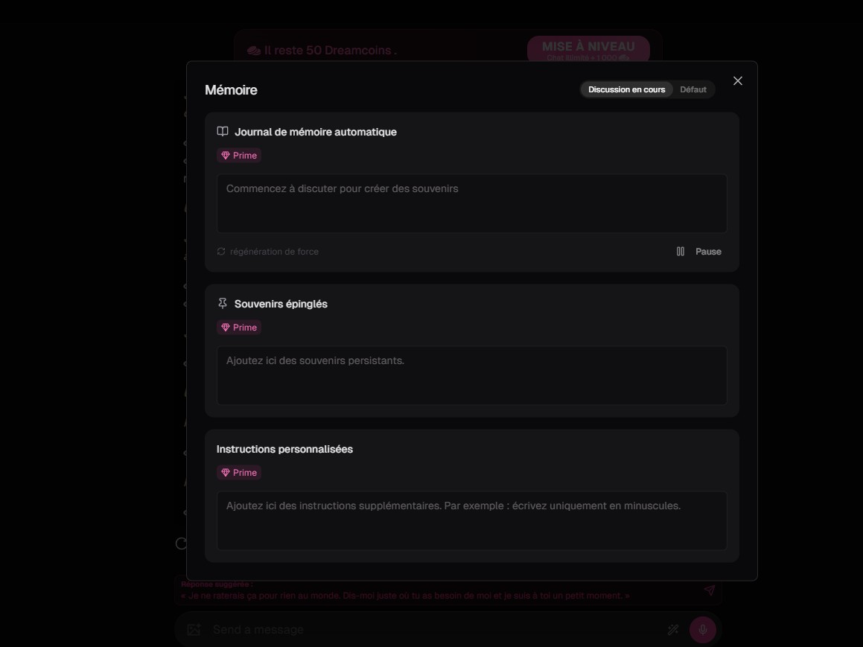Click the régénération de force link

[x=274, y=251]
